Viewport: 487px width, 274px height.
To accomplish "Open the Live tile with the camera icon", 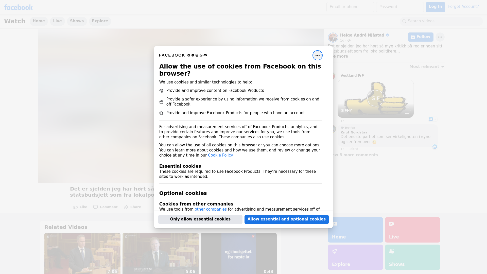I will pos(412,230).
